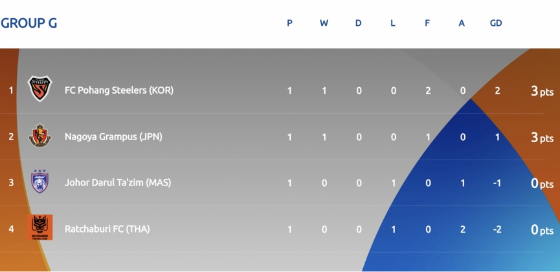
Task: Click the L column header
Action: coord(393,23)
